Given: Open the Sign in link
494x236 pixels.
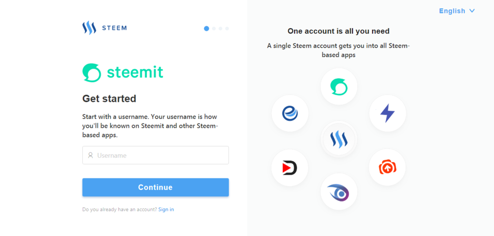Looking at the screenshot, I should pos(166,209).
